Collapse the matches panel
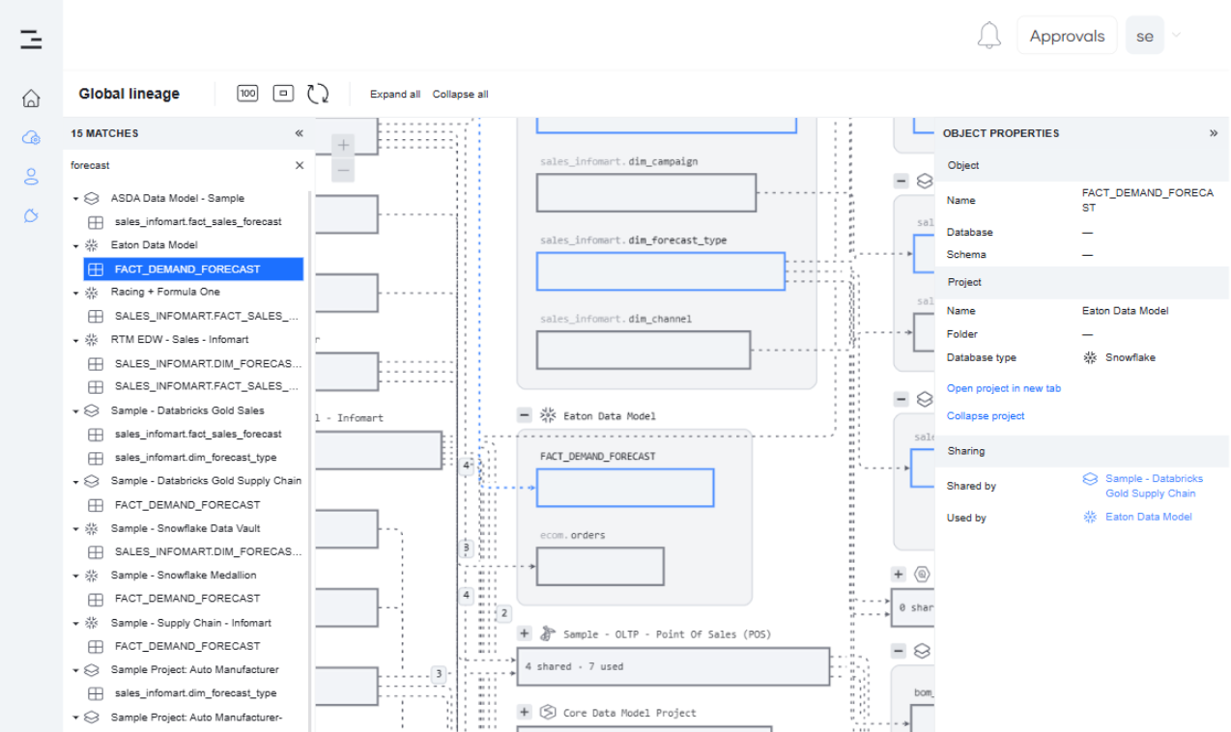Screen dimensions: 1231x732 point(299,133)
